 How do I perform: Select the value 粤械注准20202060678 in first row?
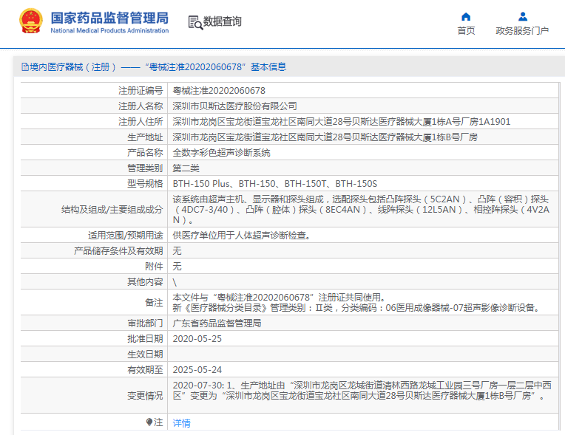pos(219,91)
